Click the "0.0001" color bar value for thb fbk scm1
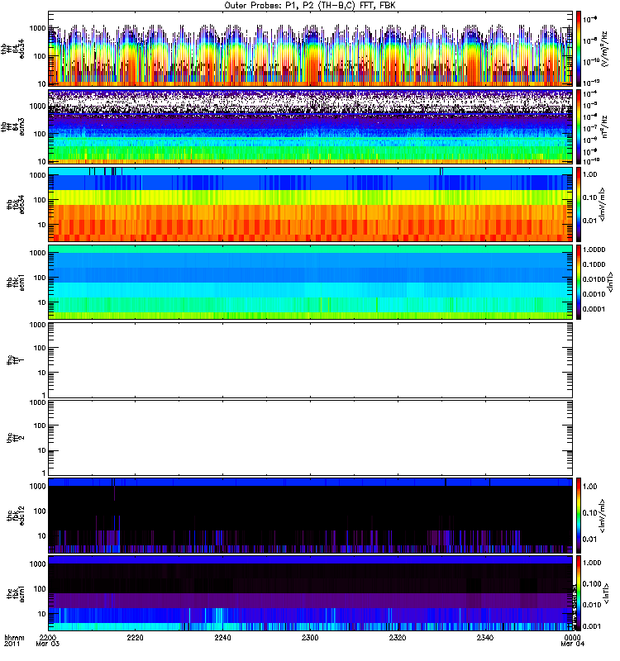The height and width of the screenshot is (661, 620). tap(594, 309)
